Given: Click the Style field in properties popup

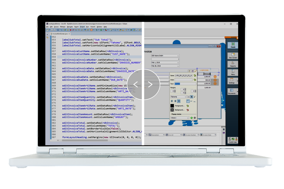Looking at the screenshot, I should [x=183, y=80].
